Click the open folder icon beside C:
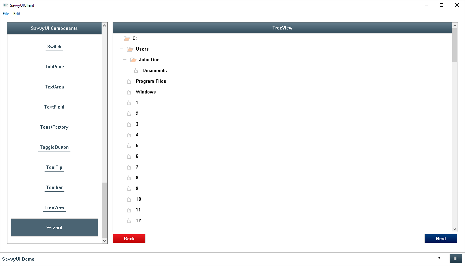This screenshot has height=266, width=465. click(127, 38)
